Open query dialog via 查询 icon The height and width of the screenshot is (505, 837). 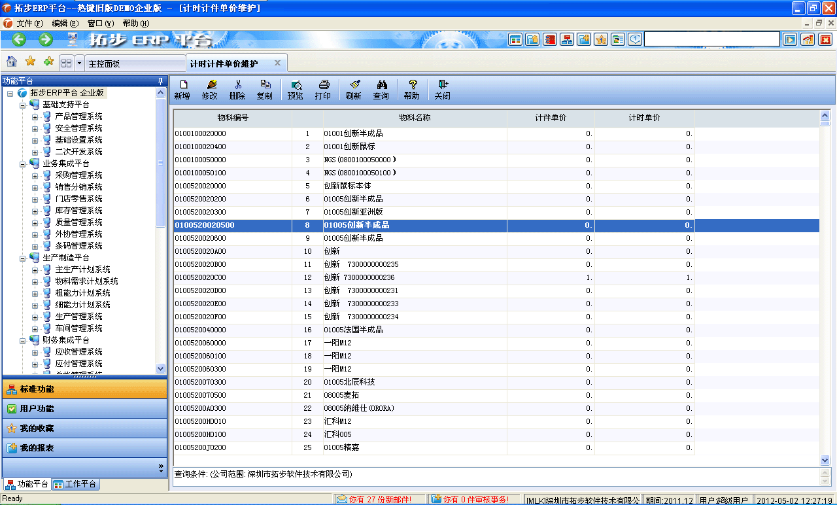point(381,89)
